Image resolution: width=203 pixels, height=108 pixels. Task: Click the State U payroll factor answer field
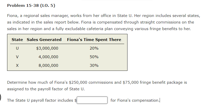(x=92, y=100)
